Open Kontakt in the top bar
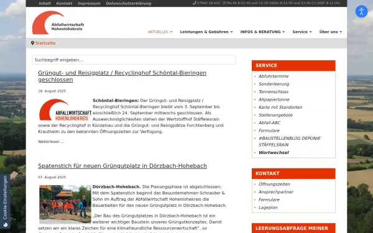Viewport: 373px width, 233px height. pyautogui.click(x=64, y=3)
